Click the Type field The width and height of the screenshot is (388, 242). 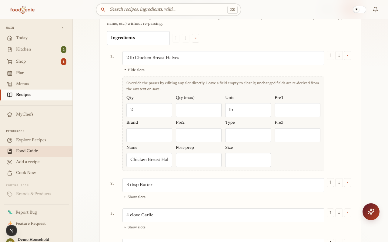pyautogui.click(x=248, y=135)
